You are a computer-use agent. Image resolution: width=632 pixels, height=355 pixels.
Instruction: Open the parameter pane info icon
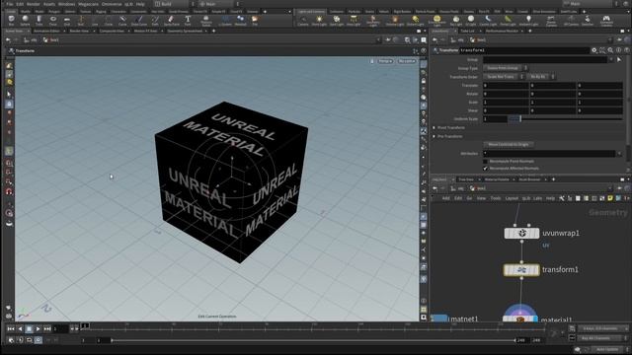[x=619, y=50]
